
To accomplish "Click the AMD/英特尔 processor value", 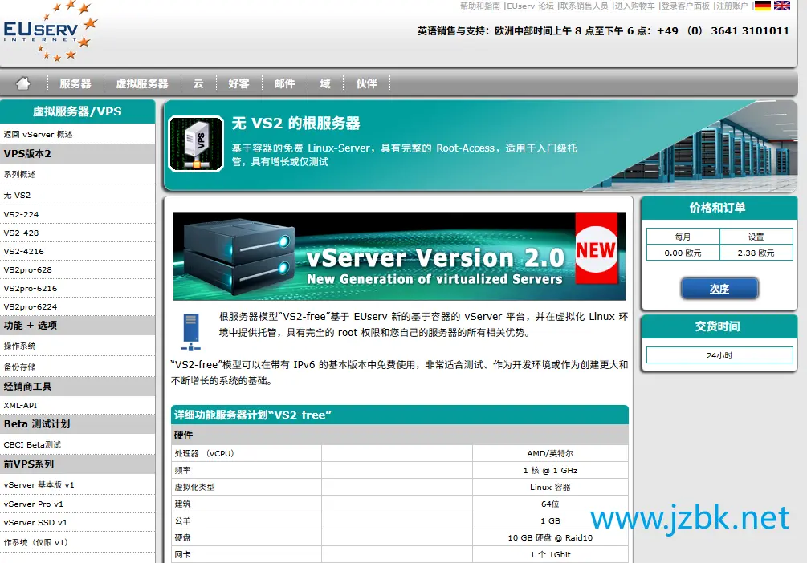I will click(550, 453).
